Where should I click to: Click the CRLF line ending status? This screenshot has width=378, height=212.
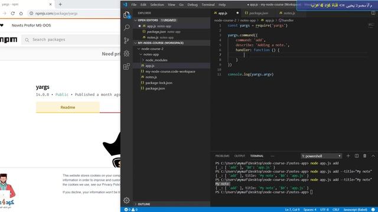(x=336, y=210)
